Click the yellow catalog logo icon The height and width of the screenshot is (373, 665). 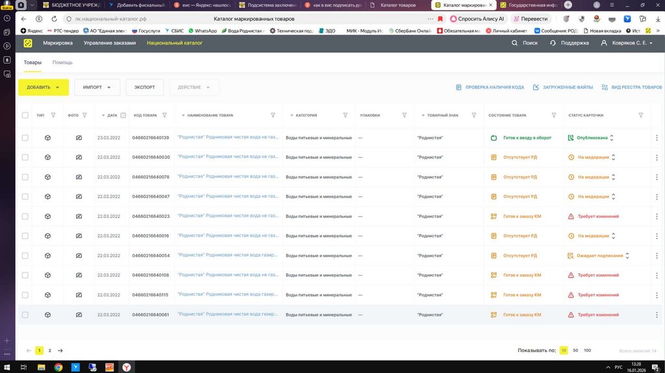(27, 43)
